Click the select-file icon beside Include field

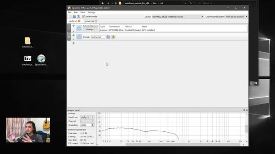pyautogui.click(x=108, y=37)
